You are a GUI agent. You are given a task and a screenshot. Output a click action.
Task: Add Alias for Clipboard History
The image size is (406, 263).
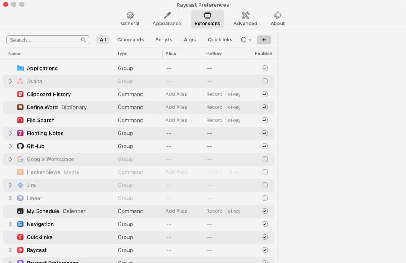[176, 94]
